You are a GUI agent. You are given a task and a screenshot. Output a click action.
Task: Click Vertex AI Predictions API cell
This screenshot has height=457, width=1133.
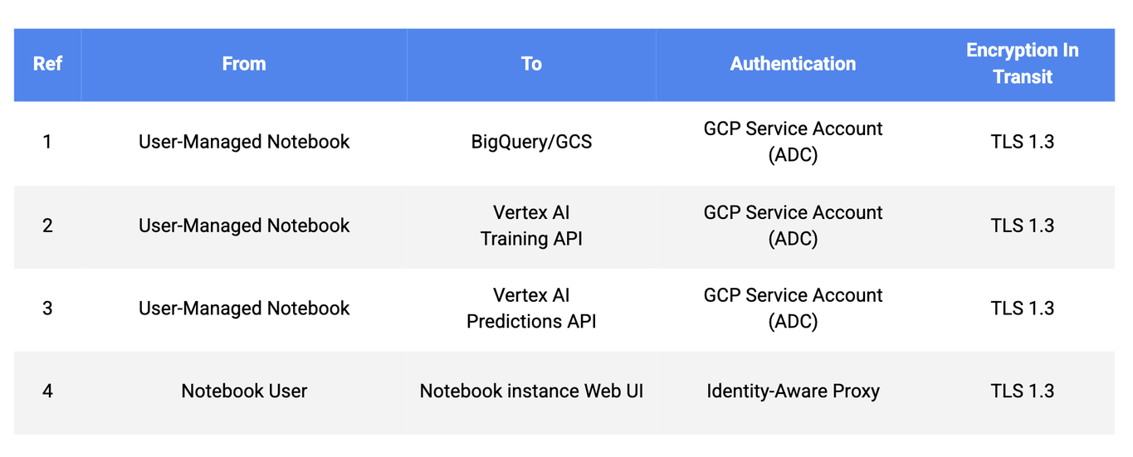(531, 309)
